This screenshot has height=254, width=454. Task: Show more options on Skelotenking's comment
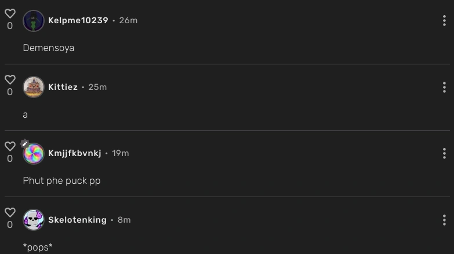click(444, 220)
